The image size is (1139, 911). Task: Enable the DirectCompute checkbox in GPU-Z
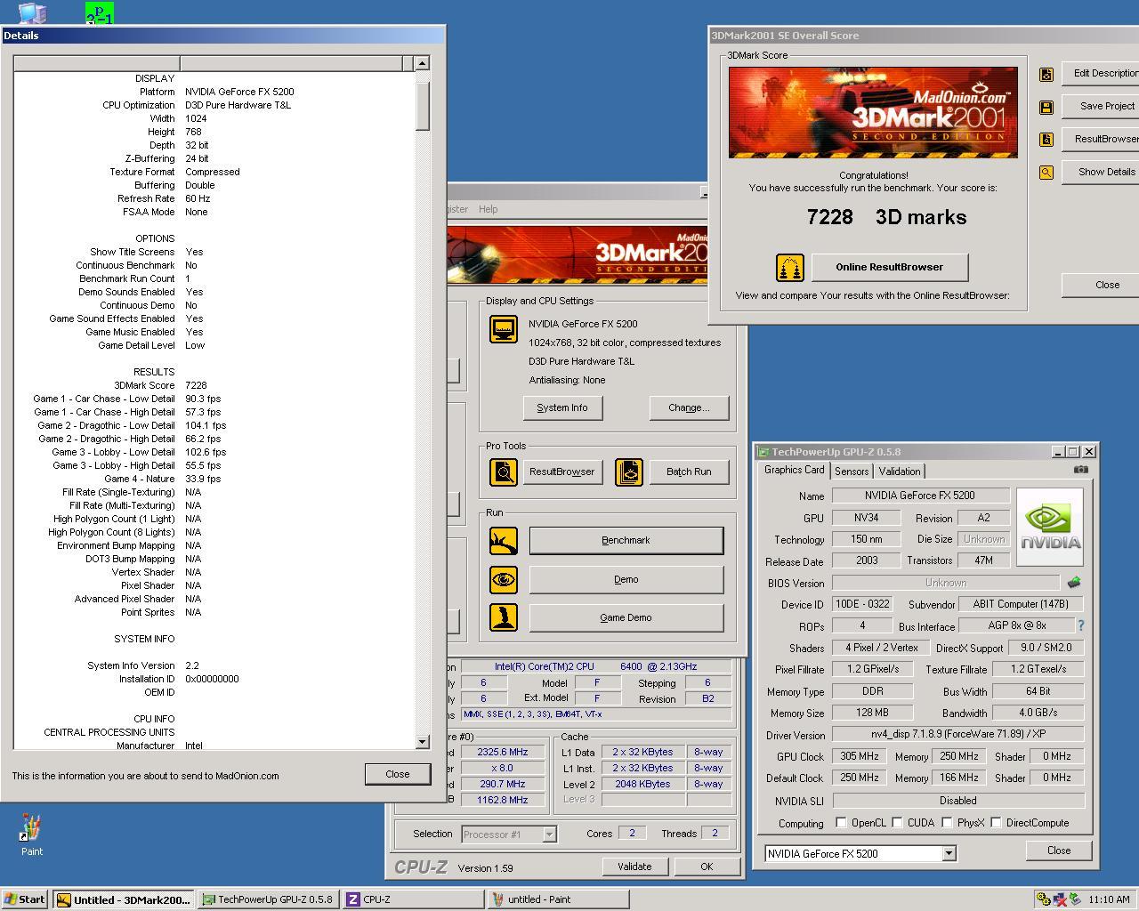click(x=996, y=823)
